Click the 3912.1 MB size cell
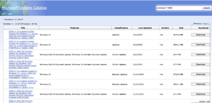Screen dimensions: 212x103 [x=178, y=84]
